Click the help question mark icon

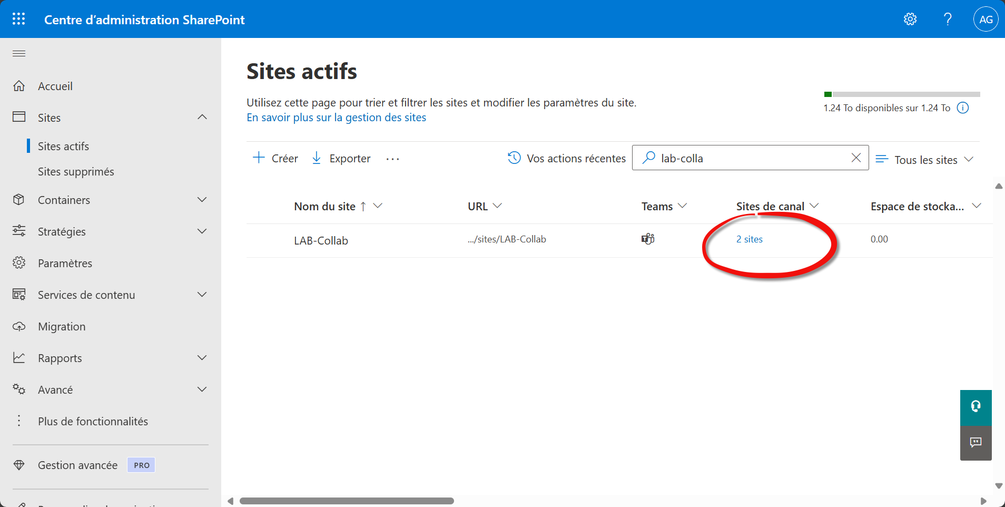coord(948,19)
